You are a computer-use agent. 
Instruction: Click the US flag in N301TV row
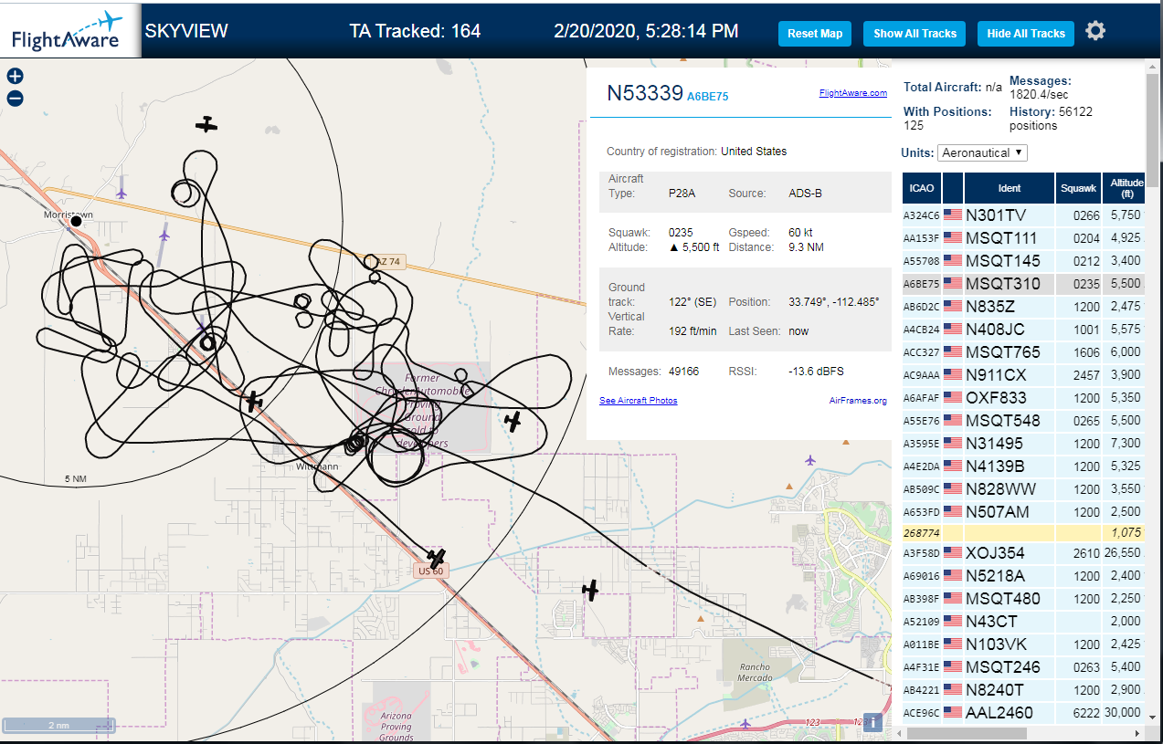pos(953,215)
